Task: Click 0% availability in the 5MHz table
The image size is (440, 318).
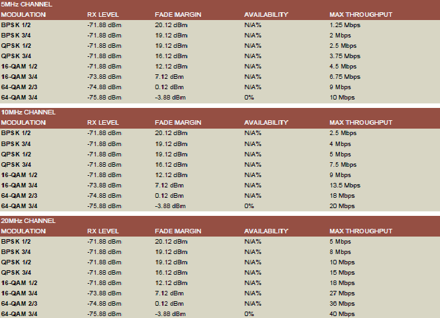Action: tap(249, 98)
